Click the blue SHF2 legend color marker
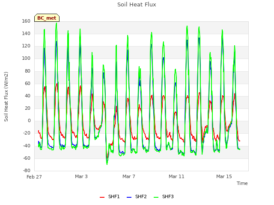Screen dimensions: 274x205 coord(129,197)
